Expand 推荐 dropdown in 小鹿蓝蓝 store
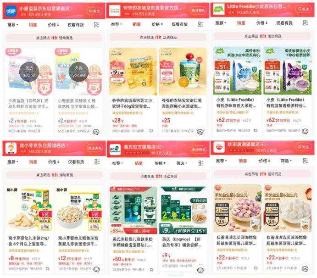Viewport: 317px width, 278px height. (13, 25)
